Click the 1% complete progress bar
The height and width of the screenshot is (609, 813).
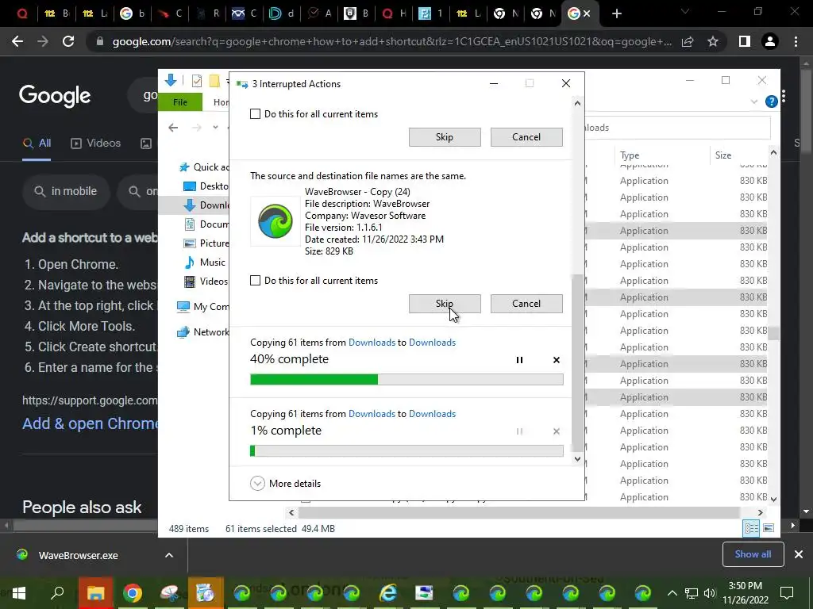tap(406, 451)
